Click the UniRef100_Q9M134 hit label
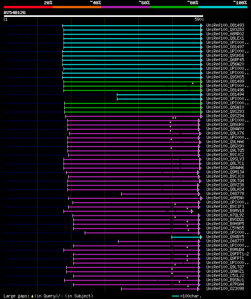Image resolution: width=251 pixels, height=299 pixels. tap(225, 172)
